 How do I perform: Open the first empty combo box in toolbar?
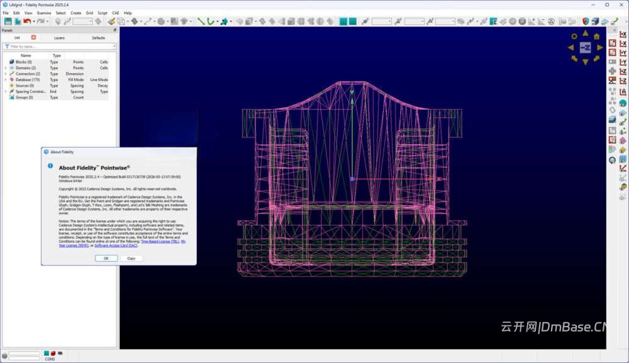(x=82, y=21)
